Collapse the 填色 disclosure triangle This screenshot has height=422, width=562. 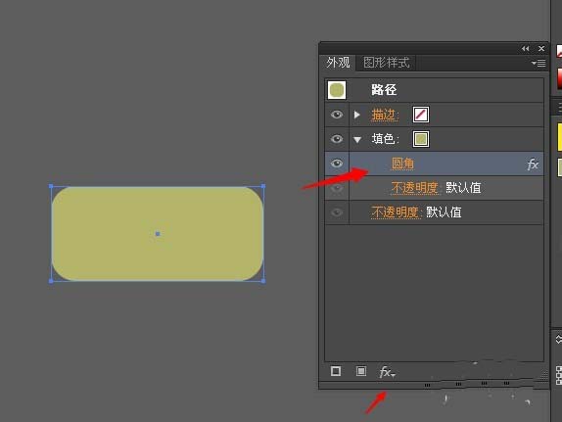357,140
